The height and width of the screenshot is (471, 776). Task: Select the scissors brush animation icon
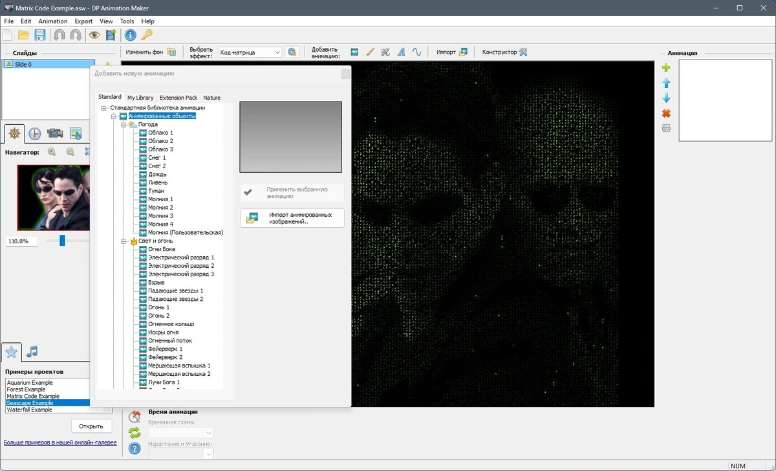point(385,52)
